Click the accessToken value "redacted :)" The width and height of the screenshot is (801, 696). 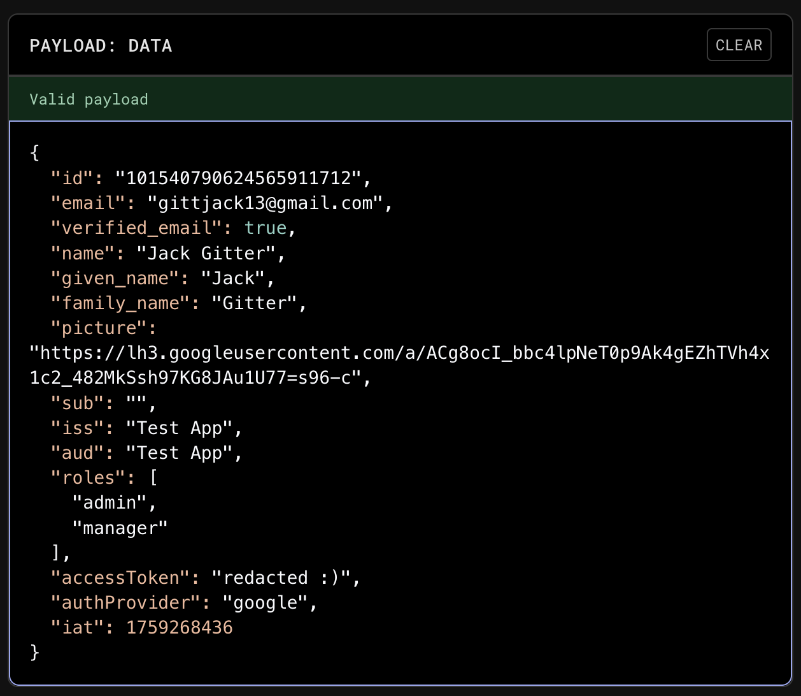(x=281, y=578)
